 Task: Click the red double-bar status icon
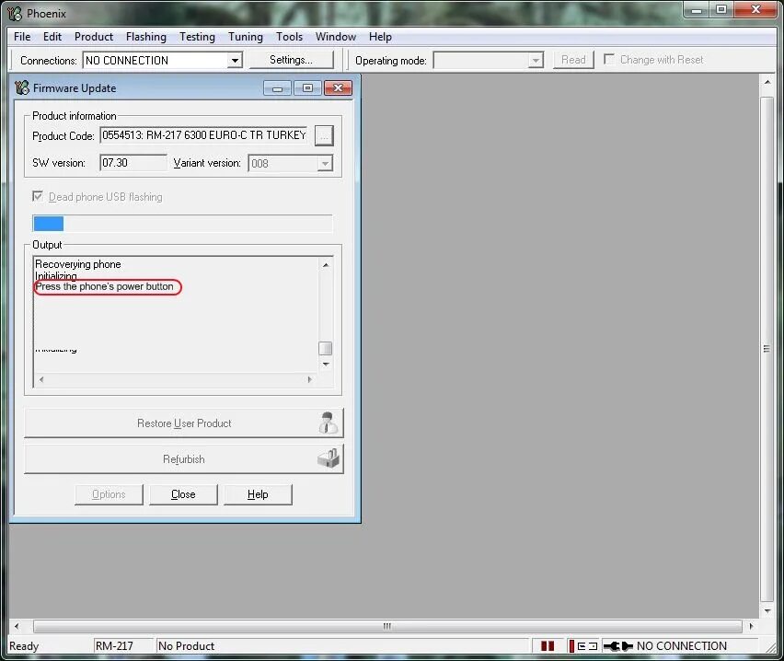point(548,646)
